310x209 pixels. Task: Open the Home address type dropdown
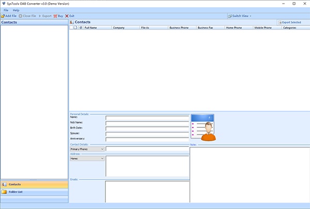click(x=87, y=158)
